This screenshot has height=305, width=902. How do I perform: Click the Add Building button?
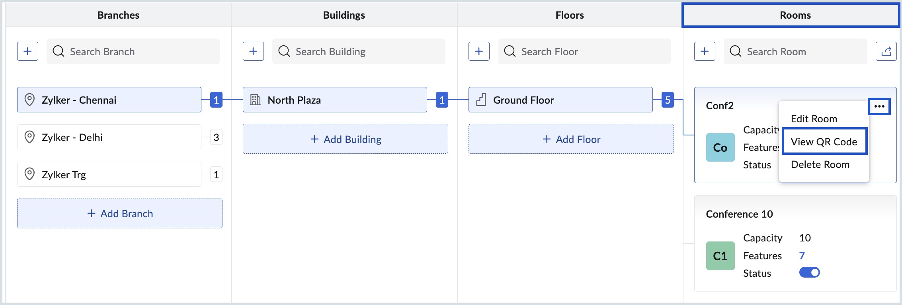tap(346, 139)
